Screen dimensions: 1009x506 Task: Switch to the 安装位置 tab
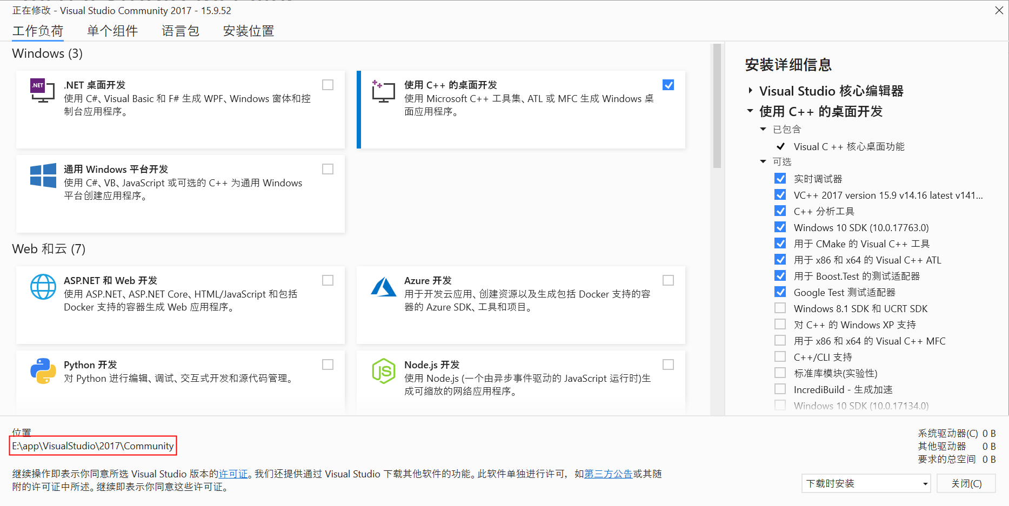(x=248, y=31)
